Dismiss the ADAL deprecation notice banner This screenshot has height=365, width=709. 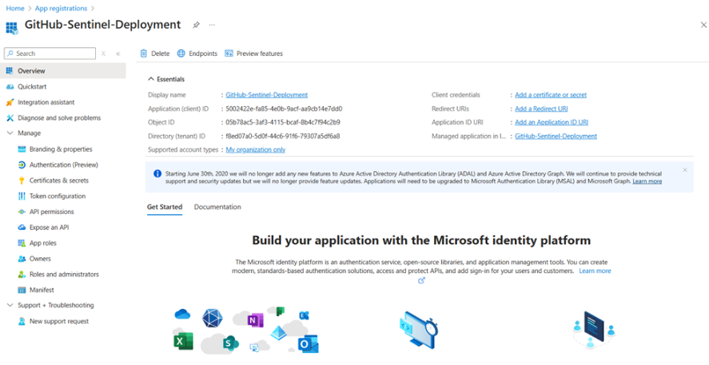coord(685,170)
